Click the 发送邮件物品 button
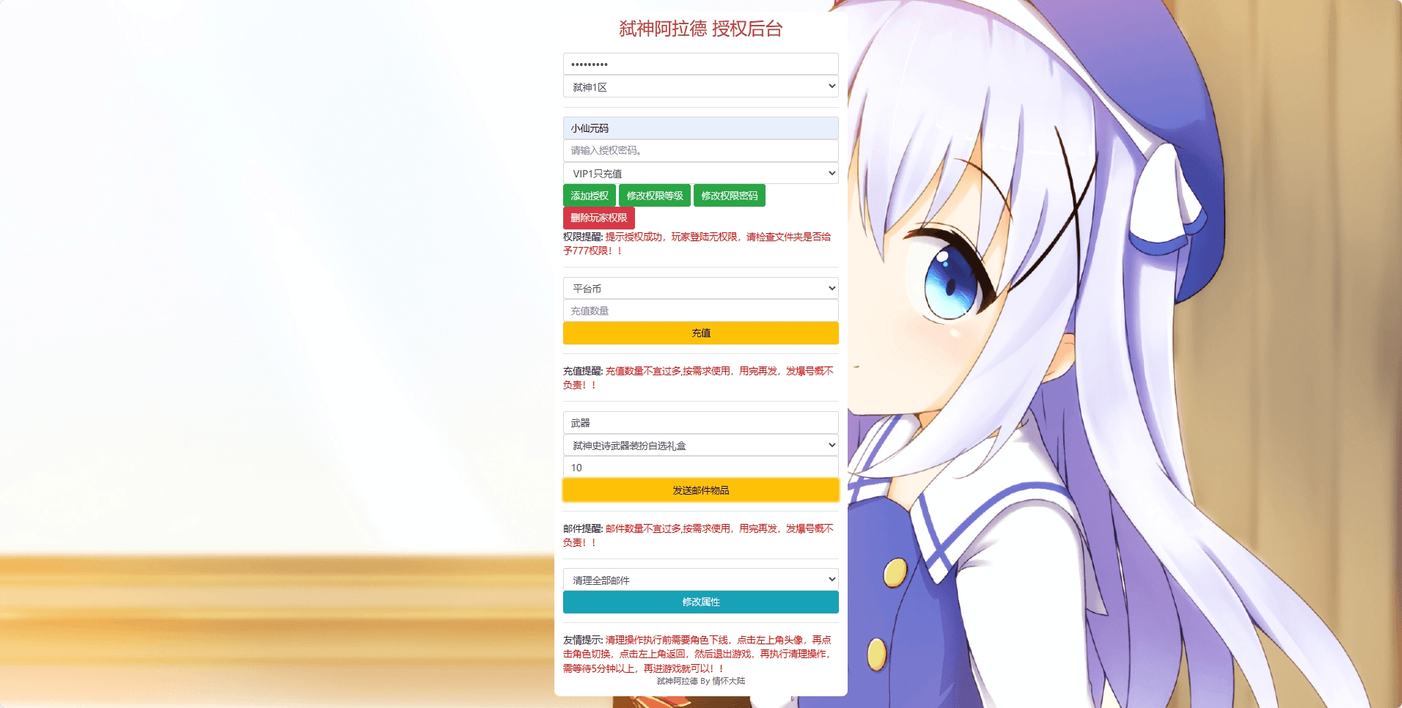Viewport: 1402px width, 708px height. click(700, 490)
